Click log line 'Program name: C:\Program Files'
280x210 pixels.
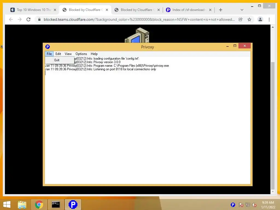(x=107, y=66)
